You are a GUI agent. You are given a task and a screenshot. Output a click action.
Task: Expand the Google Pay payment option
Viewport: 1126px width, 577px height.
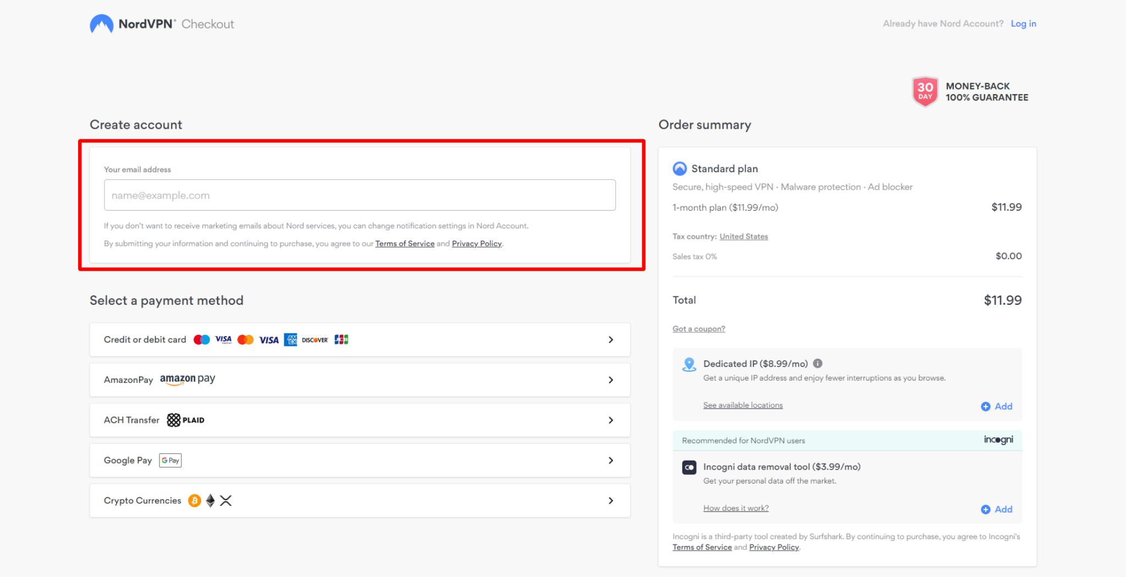pyautogui.click(x=360, y=460)
